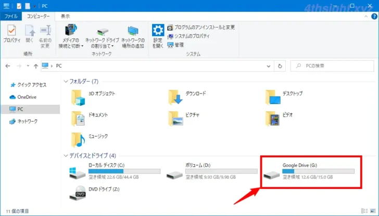Click the Back navigation arrow

[x=8, y=66]
